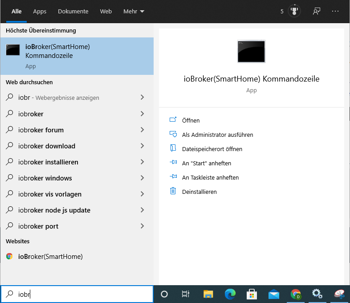Click the Cortana circle icon
Image resolution: width=350 pixels, height=303 pixels.
164,294
